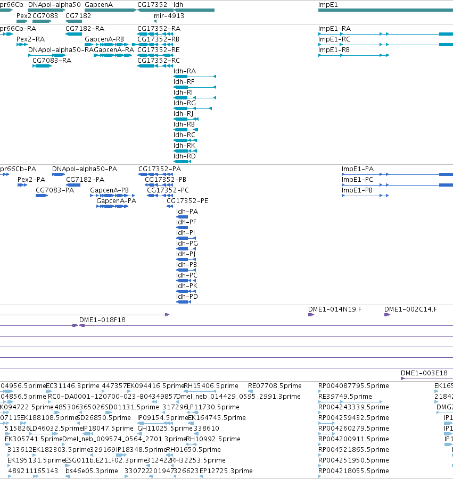
Task: Click BAC end DME1-014N19.F
Action: [x=335, y=309]
